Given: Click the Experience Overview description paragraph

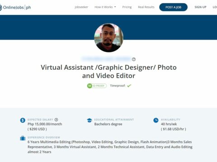Looking at the screenshot, I should tap(110, 147).
